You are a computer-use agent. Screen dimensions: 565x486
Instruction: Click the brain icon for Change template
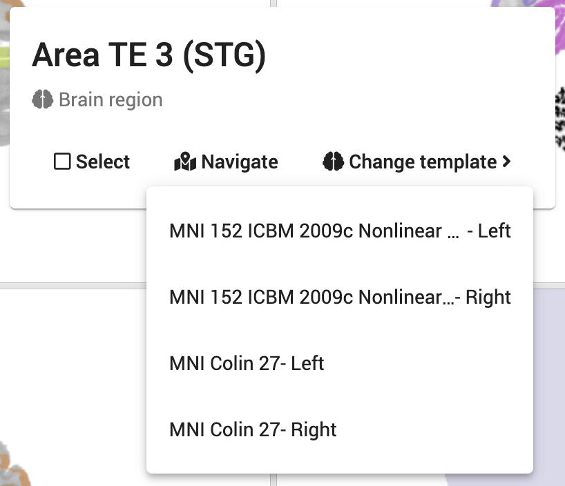click(x=333, y=162)
